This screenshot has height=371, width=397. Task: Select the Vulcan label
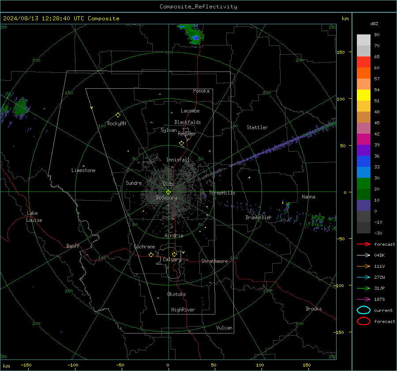click(x=224, y=328)
